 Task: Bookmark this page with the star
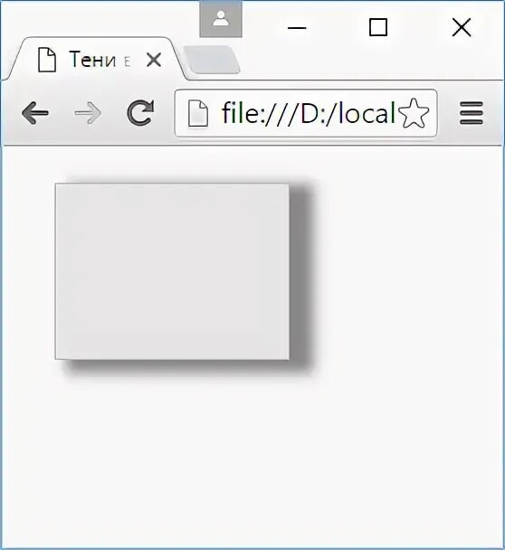click(x=414, y=113)
